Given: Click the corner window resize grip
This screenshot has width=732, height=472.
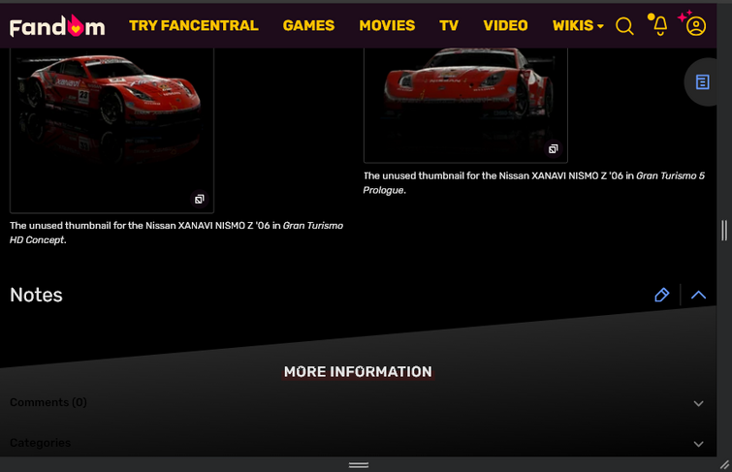Looking at the screenshot, I should (724, 464).
